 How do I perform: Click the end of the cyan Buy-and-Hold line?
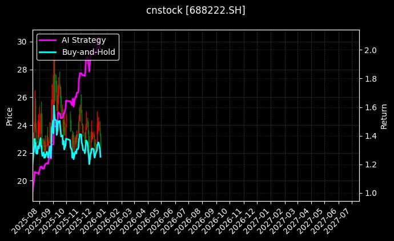click(100, 156)
